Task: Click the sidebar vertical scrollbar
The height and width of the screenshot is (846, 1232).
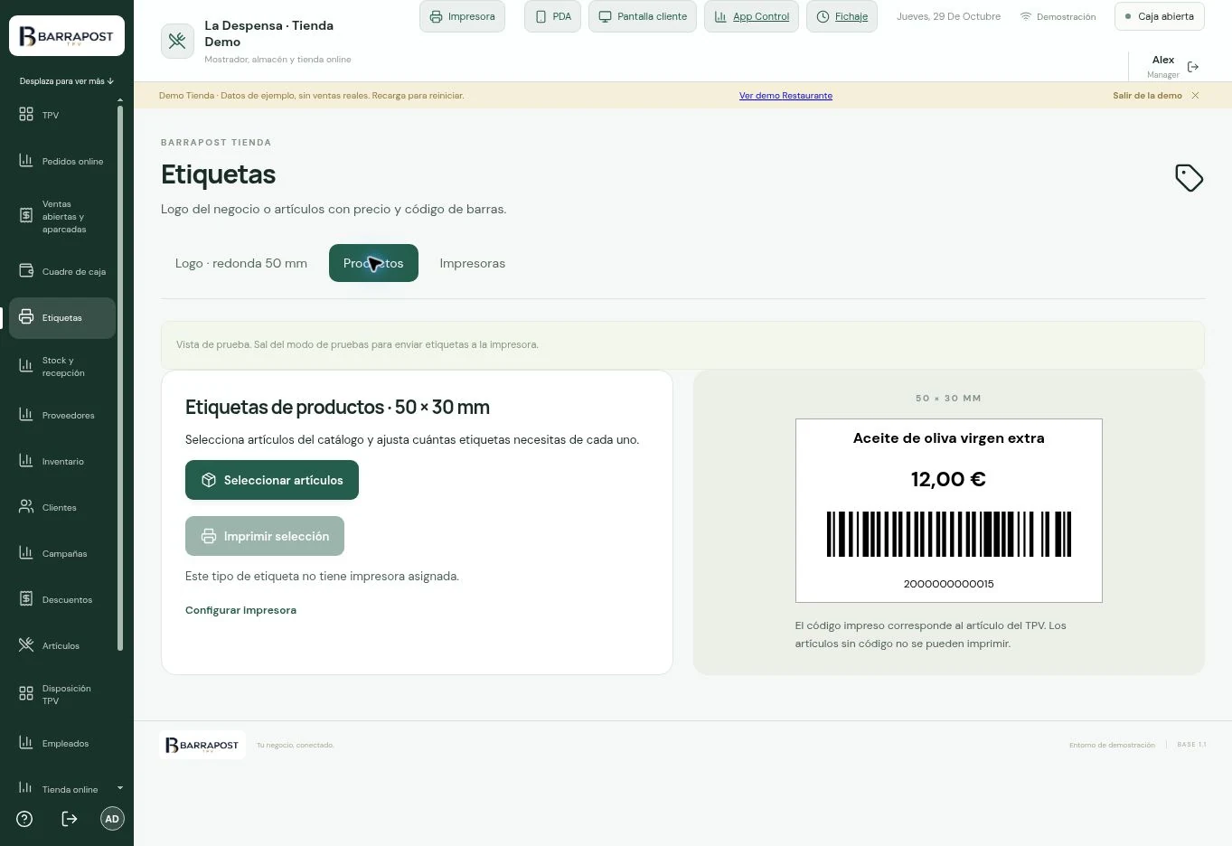Action: 120,378
